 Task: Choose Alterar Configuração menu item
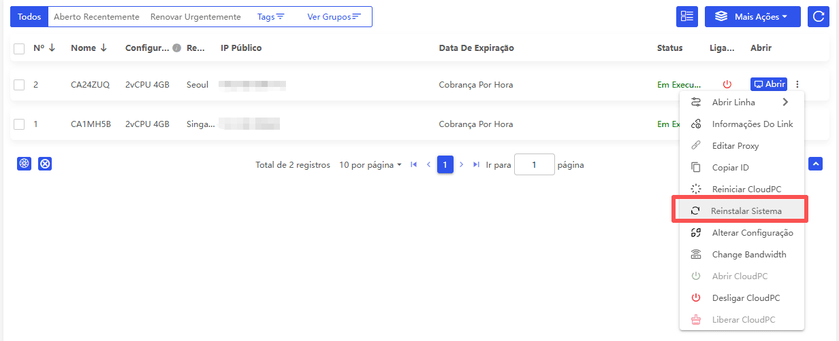[x=742, y=233]
